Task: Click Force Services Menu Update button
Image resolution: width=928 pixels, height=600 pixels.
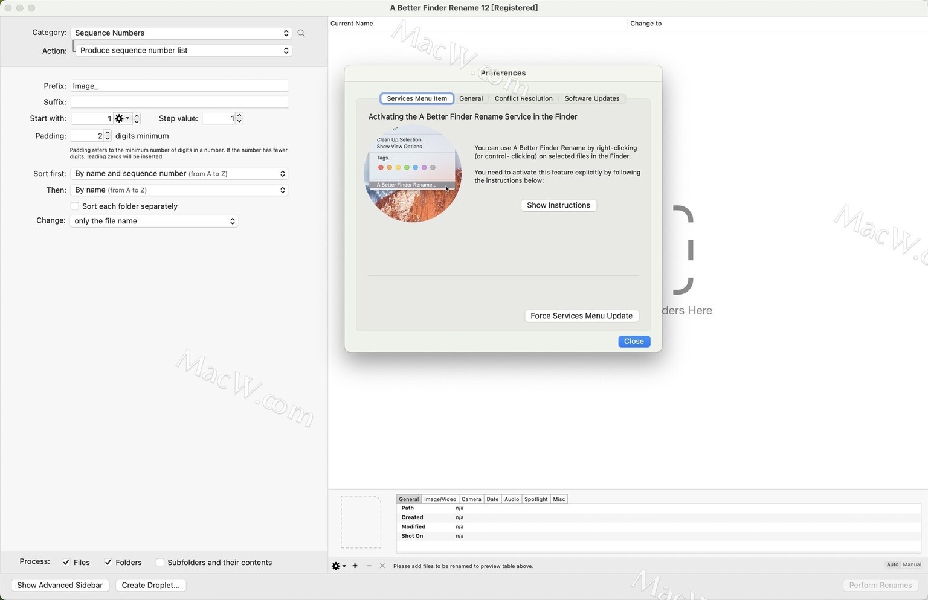Action: pyautogui.click(x=582, y=316)
